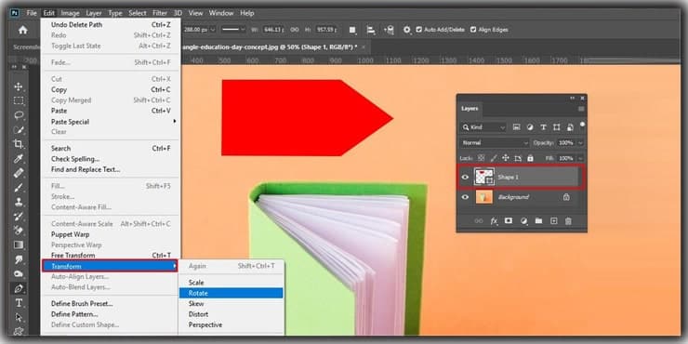Filter layers by adjustment layer icon
Image resolution: width=688 pixels, height=344 pixels.
click(530, 127)
